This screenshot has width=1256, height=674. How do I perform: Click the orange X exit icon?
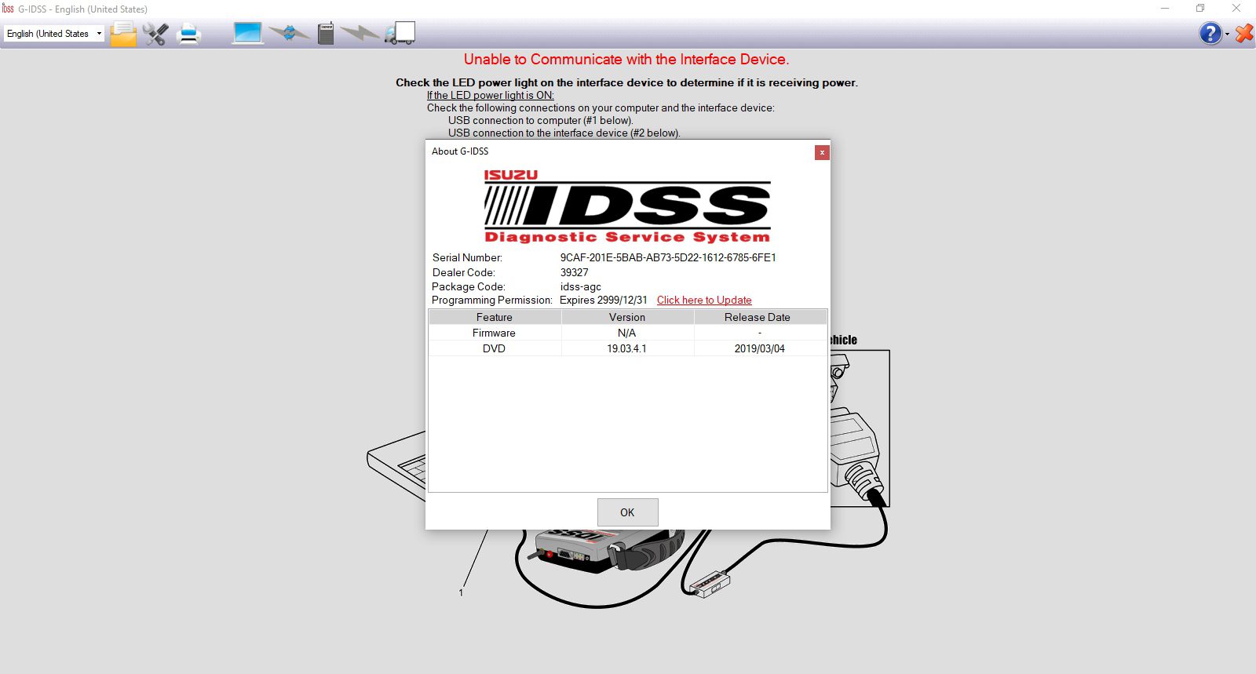pos(1244,33)
